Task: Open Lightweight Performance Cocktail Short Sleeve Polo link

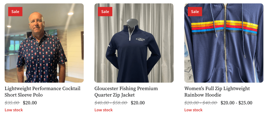Action: 42,92
